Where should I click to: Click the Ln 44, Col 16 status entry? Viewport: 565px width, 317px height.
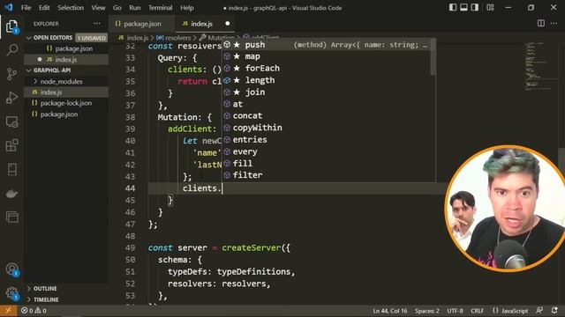[390, 311]
